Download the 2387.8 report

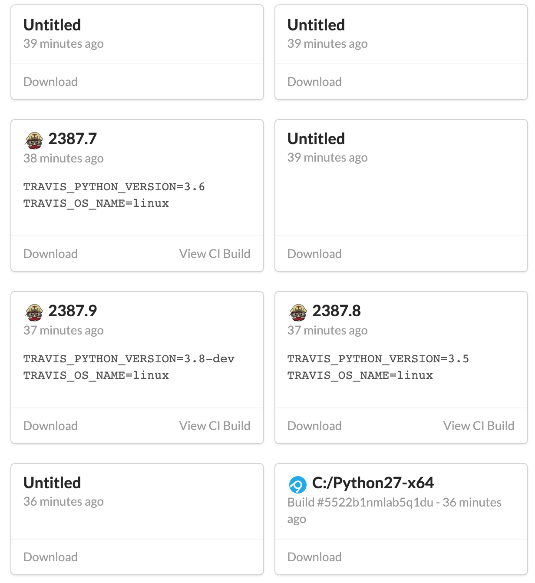coord(314,426)
